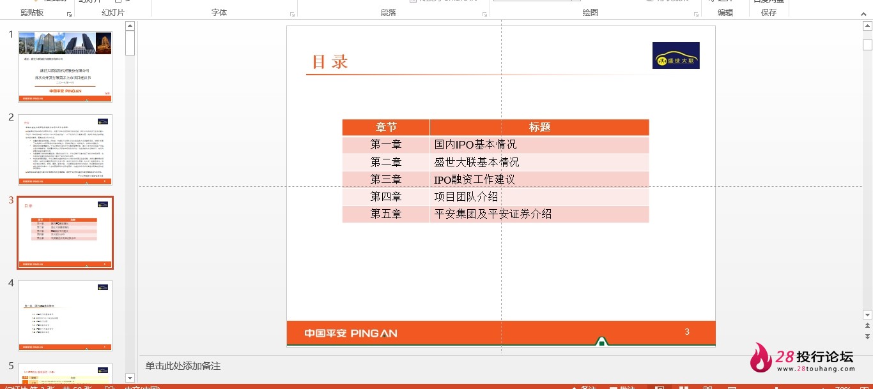873x389 pixels.
Task: Click the IPO融资工作建议 table cell
Action: pyautogui.click(x=539, y=179)
